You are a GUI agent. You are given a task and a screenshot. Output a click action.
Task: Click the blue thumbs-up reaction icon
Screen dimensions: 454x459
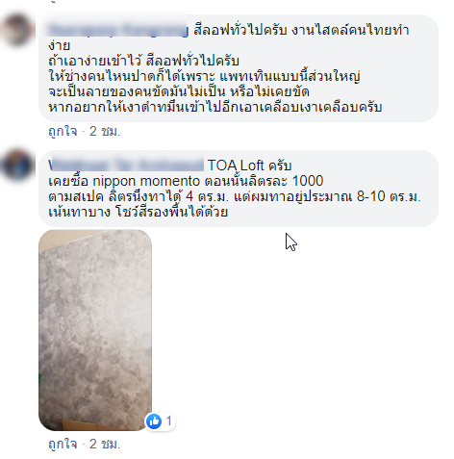coord(154,421)
